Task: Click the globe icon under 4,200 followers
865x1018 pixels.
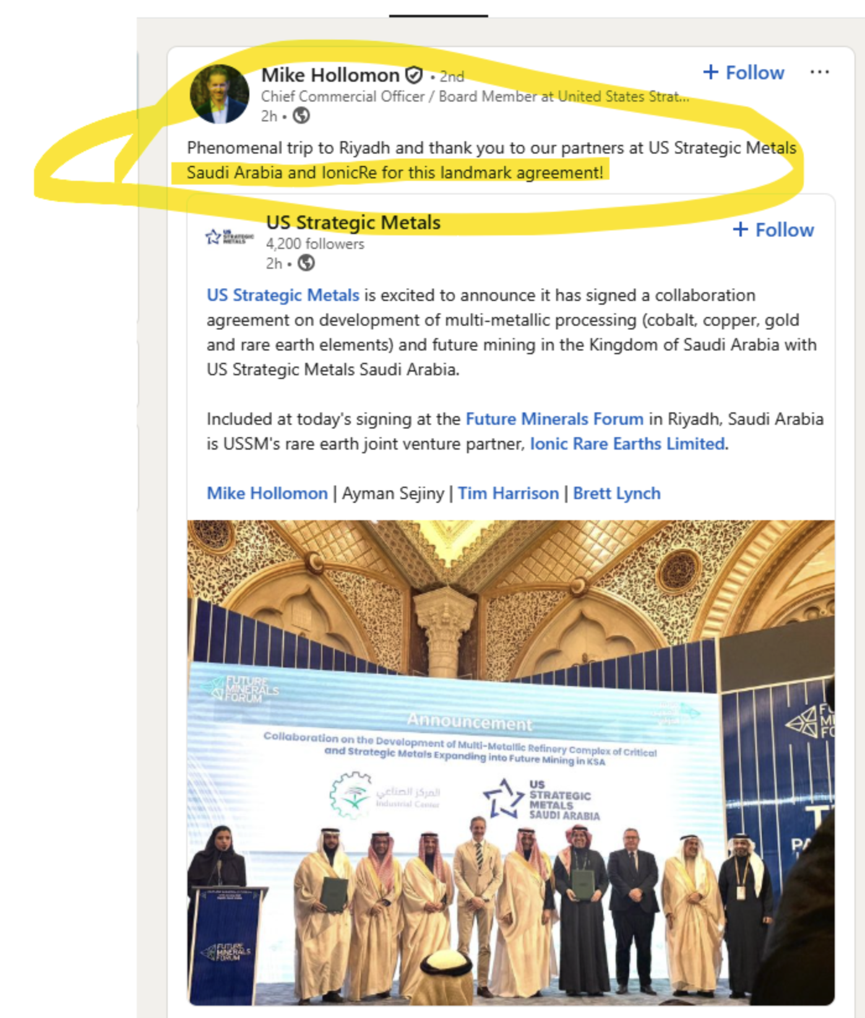Action: point(306,263)
